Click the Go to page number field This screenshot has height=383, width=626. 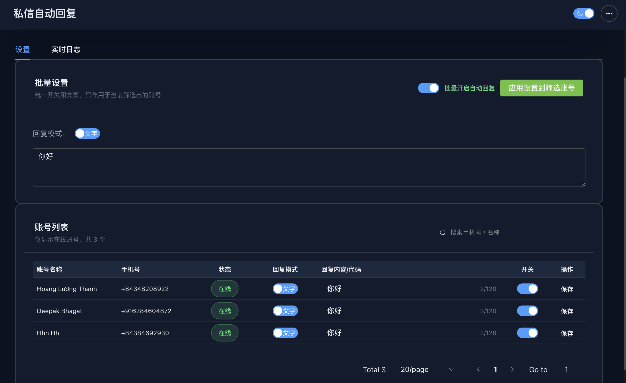point(566,369)
